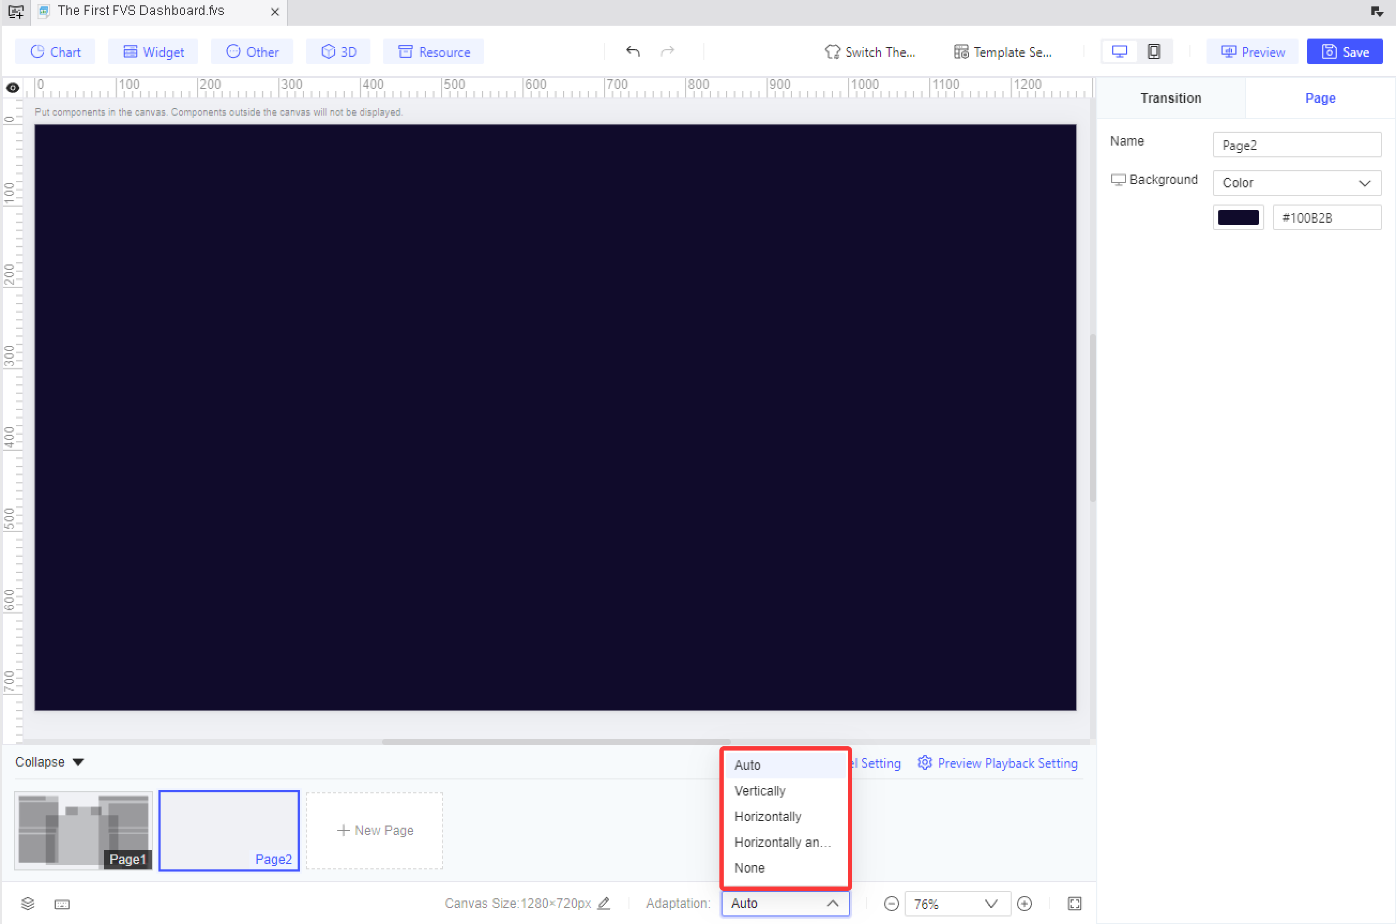The image size is (1396, 924).
Task: Open the Layers icon at bottom left
Action: pyautogui.click(x=27, y=904)
